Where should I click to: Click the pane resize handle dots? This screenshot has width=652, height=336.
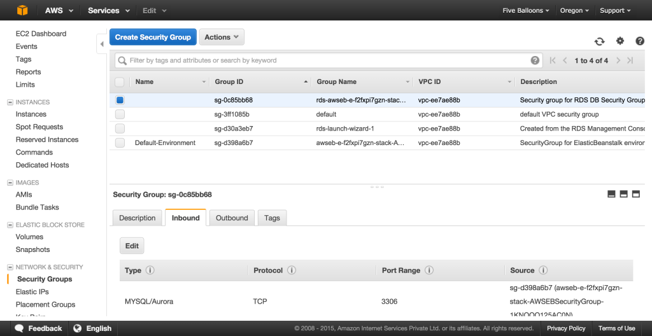pyautogui.click(x=377, y=186)
